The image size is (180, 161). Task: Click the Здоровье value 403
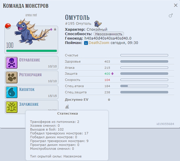pos(107,62)
